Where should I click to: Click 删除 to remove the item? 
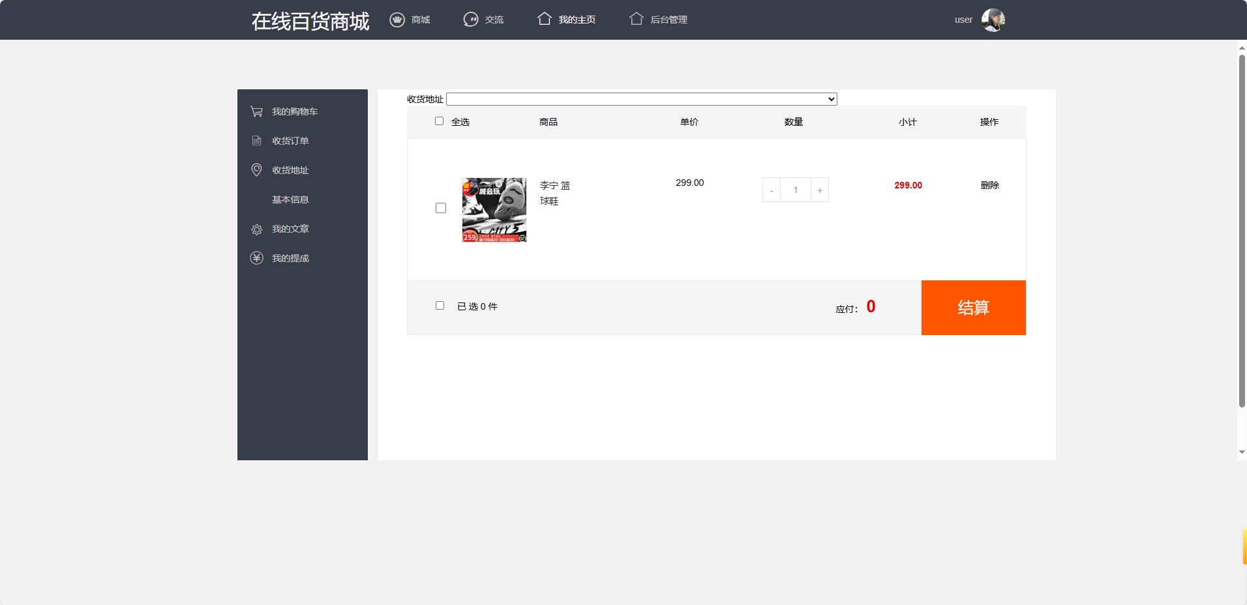[989, 184]
